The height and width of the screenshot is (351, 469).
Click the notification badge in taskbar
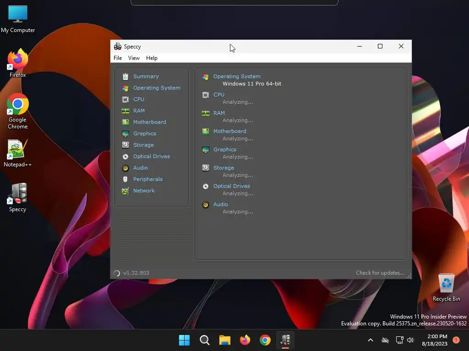[x=456, y=340]
